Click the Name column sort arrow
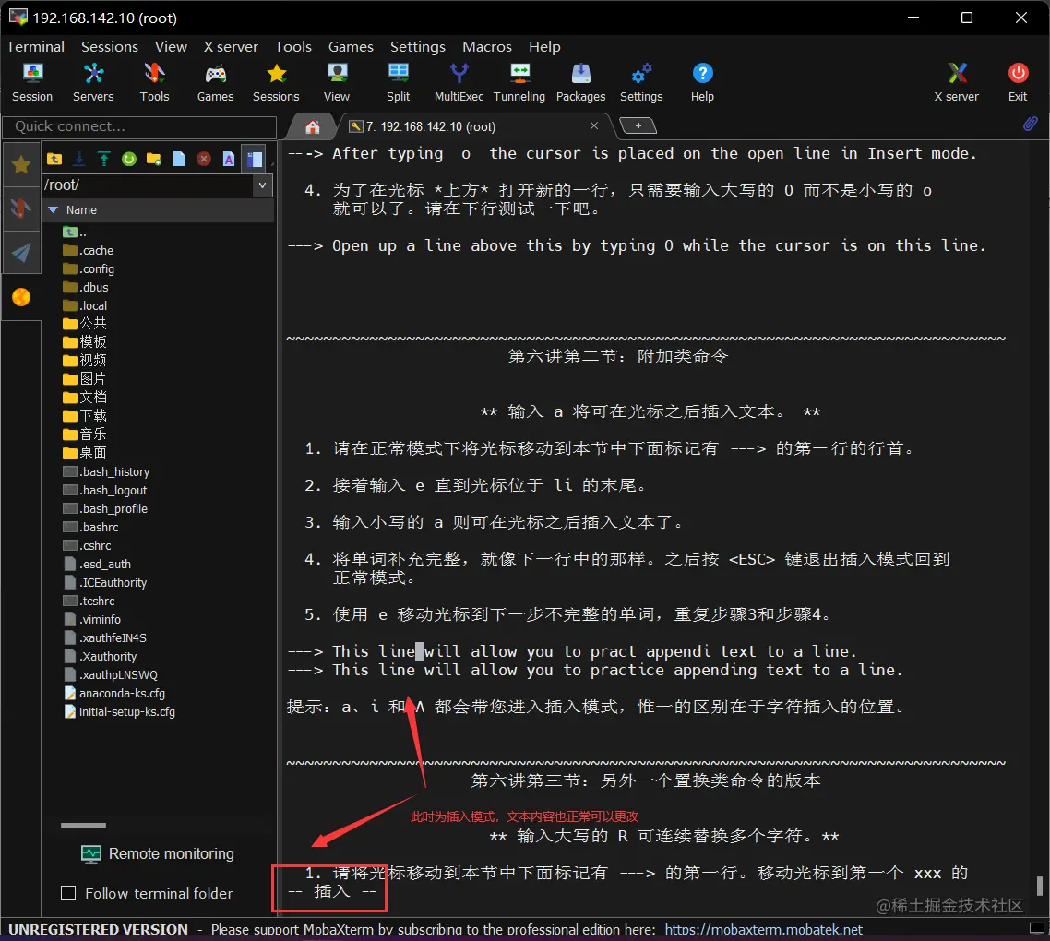The height and width of the screenshot is (941, 1050). click(x=54, y=210)
